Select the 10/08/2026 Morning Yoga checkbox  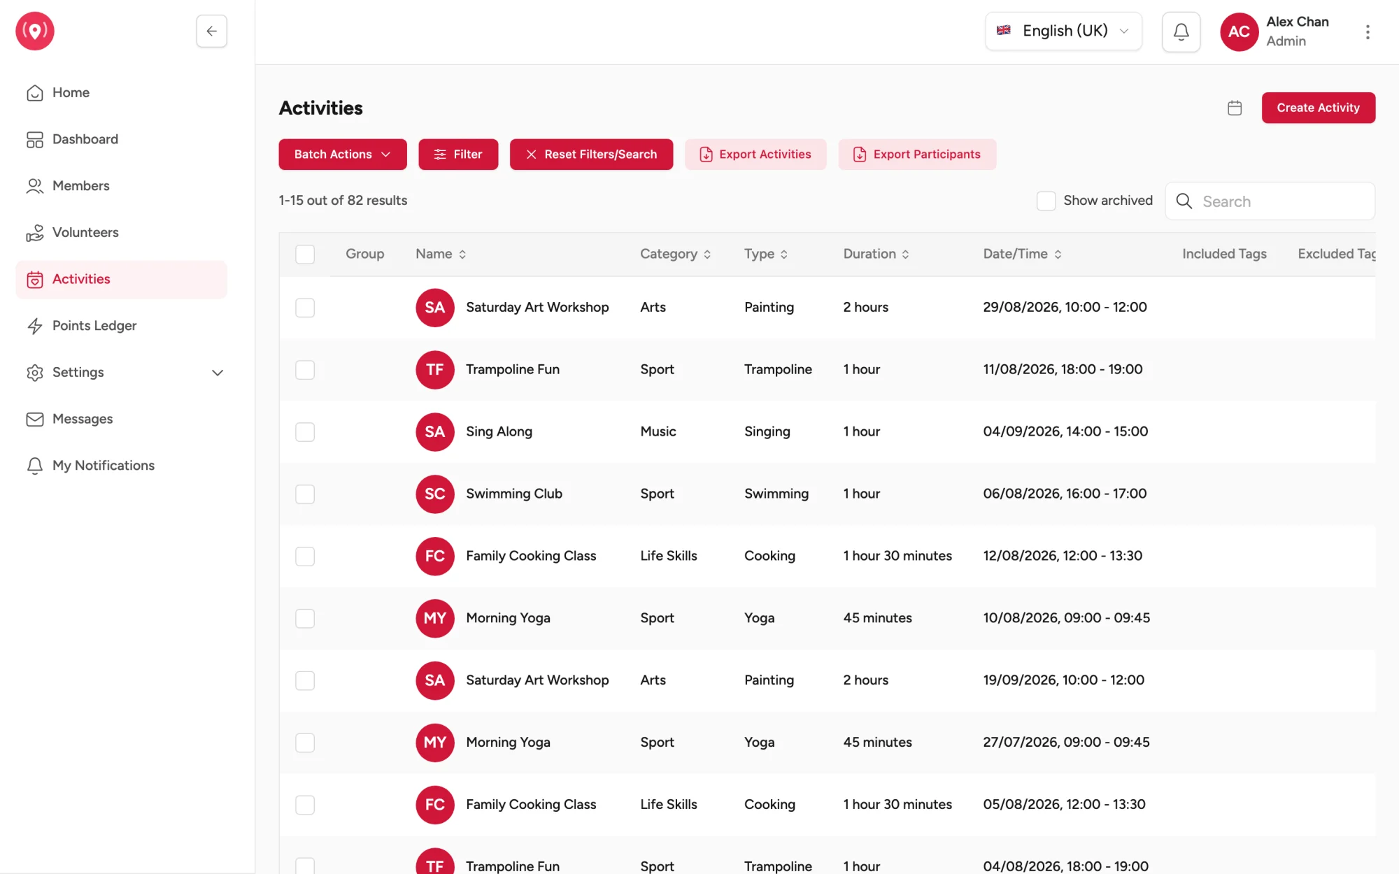pyautogui.click(x=305, y=618)
